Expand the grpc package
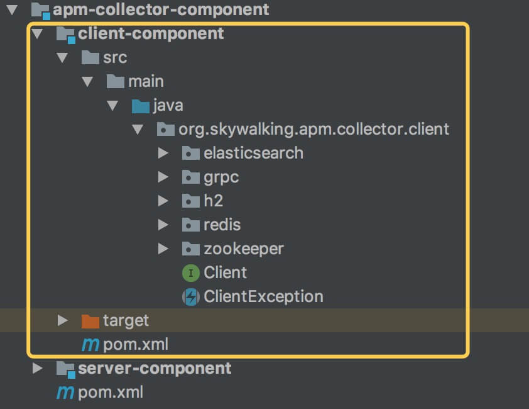 point(163,177)
